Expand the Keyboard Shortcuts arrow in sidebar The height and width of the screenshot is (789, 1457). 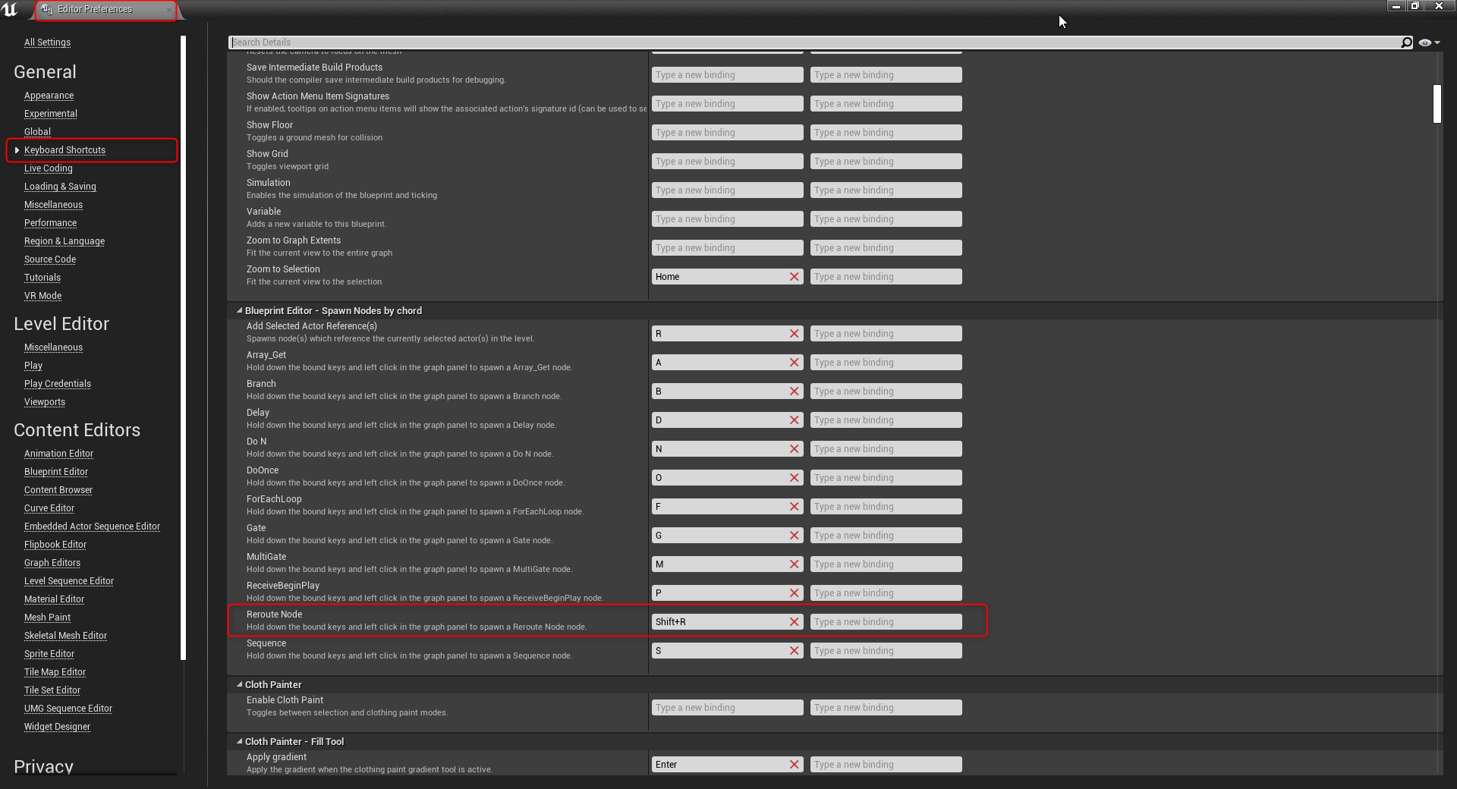click(x=17, y=150)
